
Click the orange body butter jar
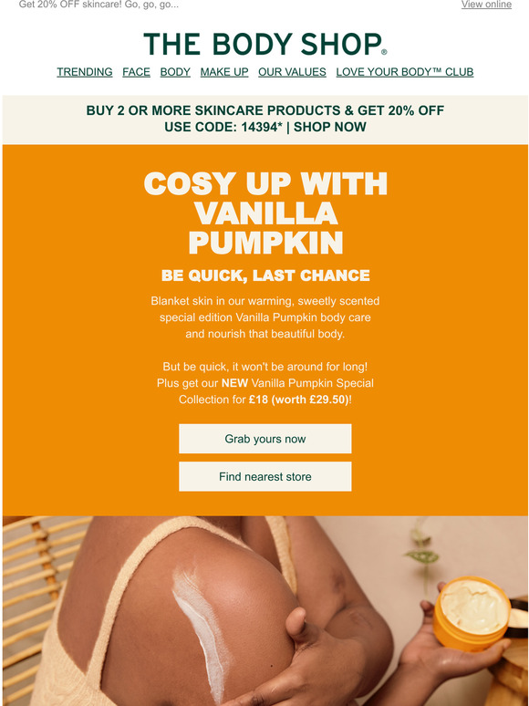[472, 613]
